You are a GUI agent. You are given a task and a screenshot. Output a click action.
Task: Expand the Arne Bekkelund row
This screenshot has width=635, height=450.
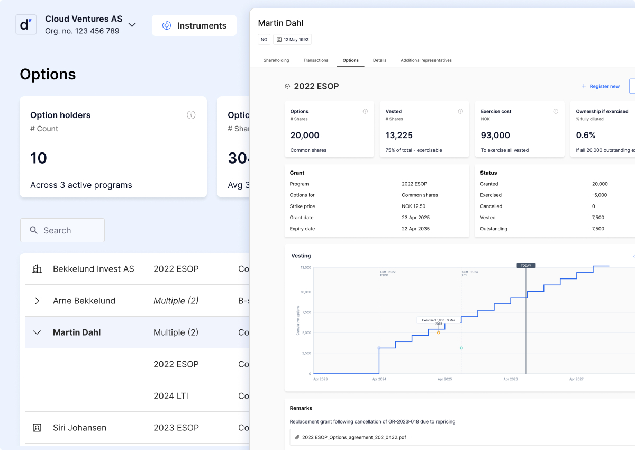point(37,301)
